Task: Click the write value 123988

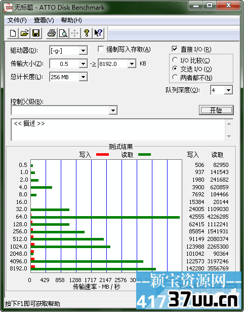Action: [195, 247]
